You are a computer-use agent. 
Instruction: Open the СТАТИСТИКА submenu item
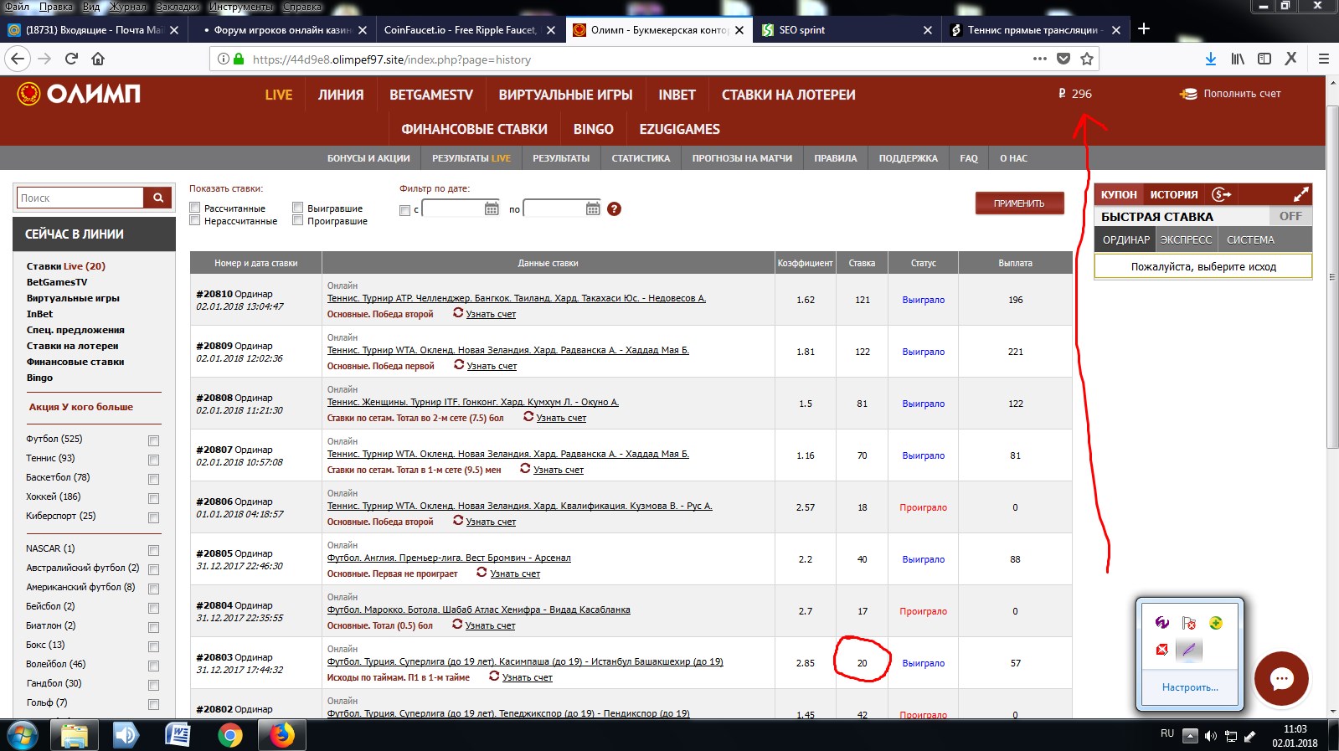pos(641,158)
